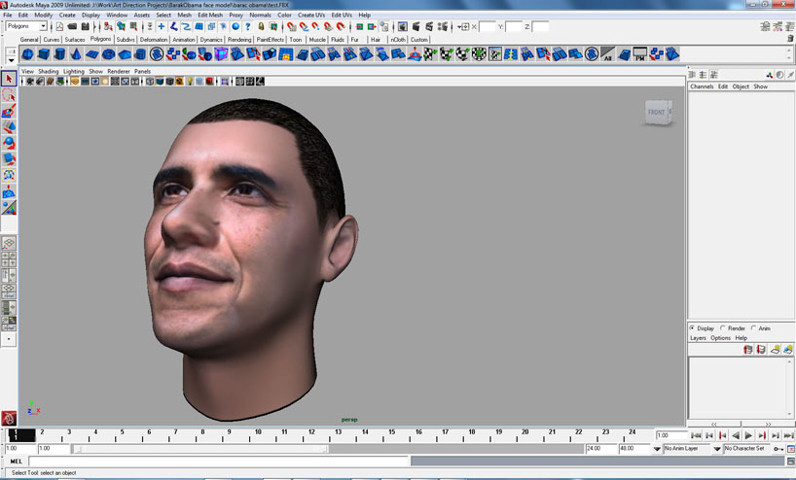Choose the Display layer radio button
796x480 pixels.
693,328
